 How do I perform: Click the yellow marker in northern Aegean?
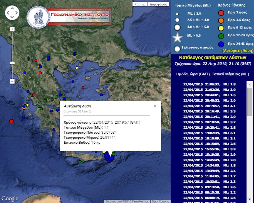(x=77, y=68)
